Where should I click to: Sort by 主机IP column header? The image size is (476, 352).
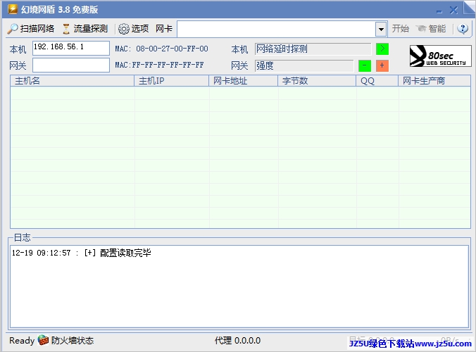[172, 81]
